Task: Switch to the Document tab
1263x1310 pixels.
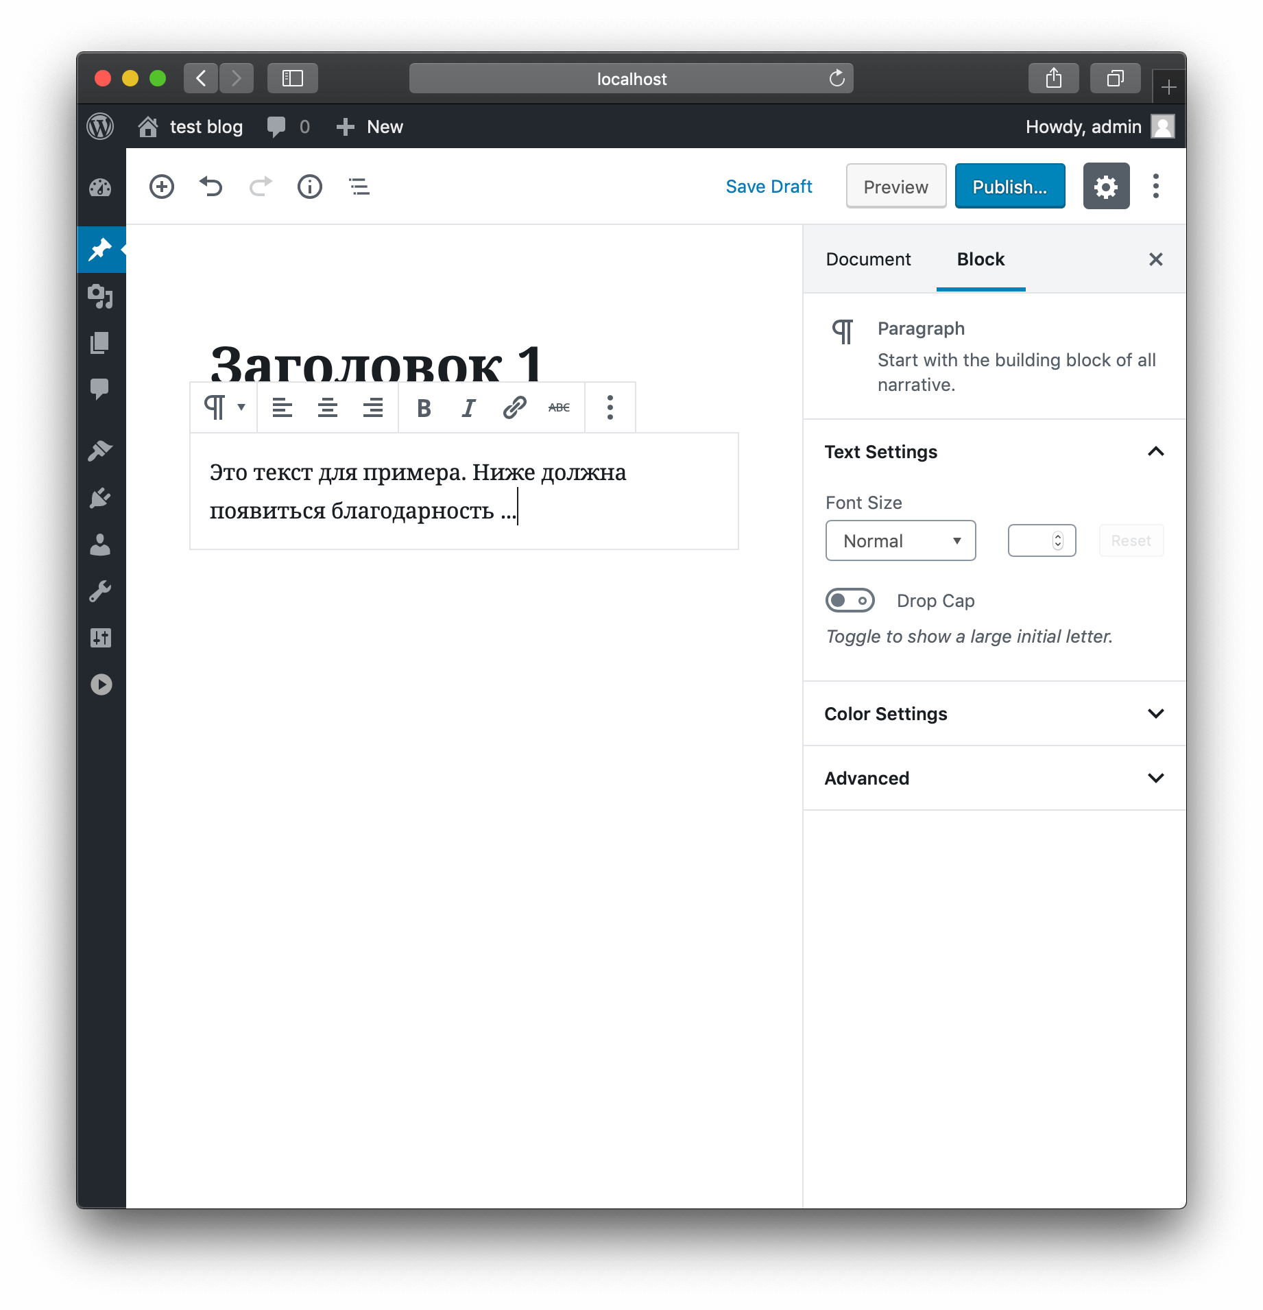Action: point(868,259)
